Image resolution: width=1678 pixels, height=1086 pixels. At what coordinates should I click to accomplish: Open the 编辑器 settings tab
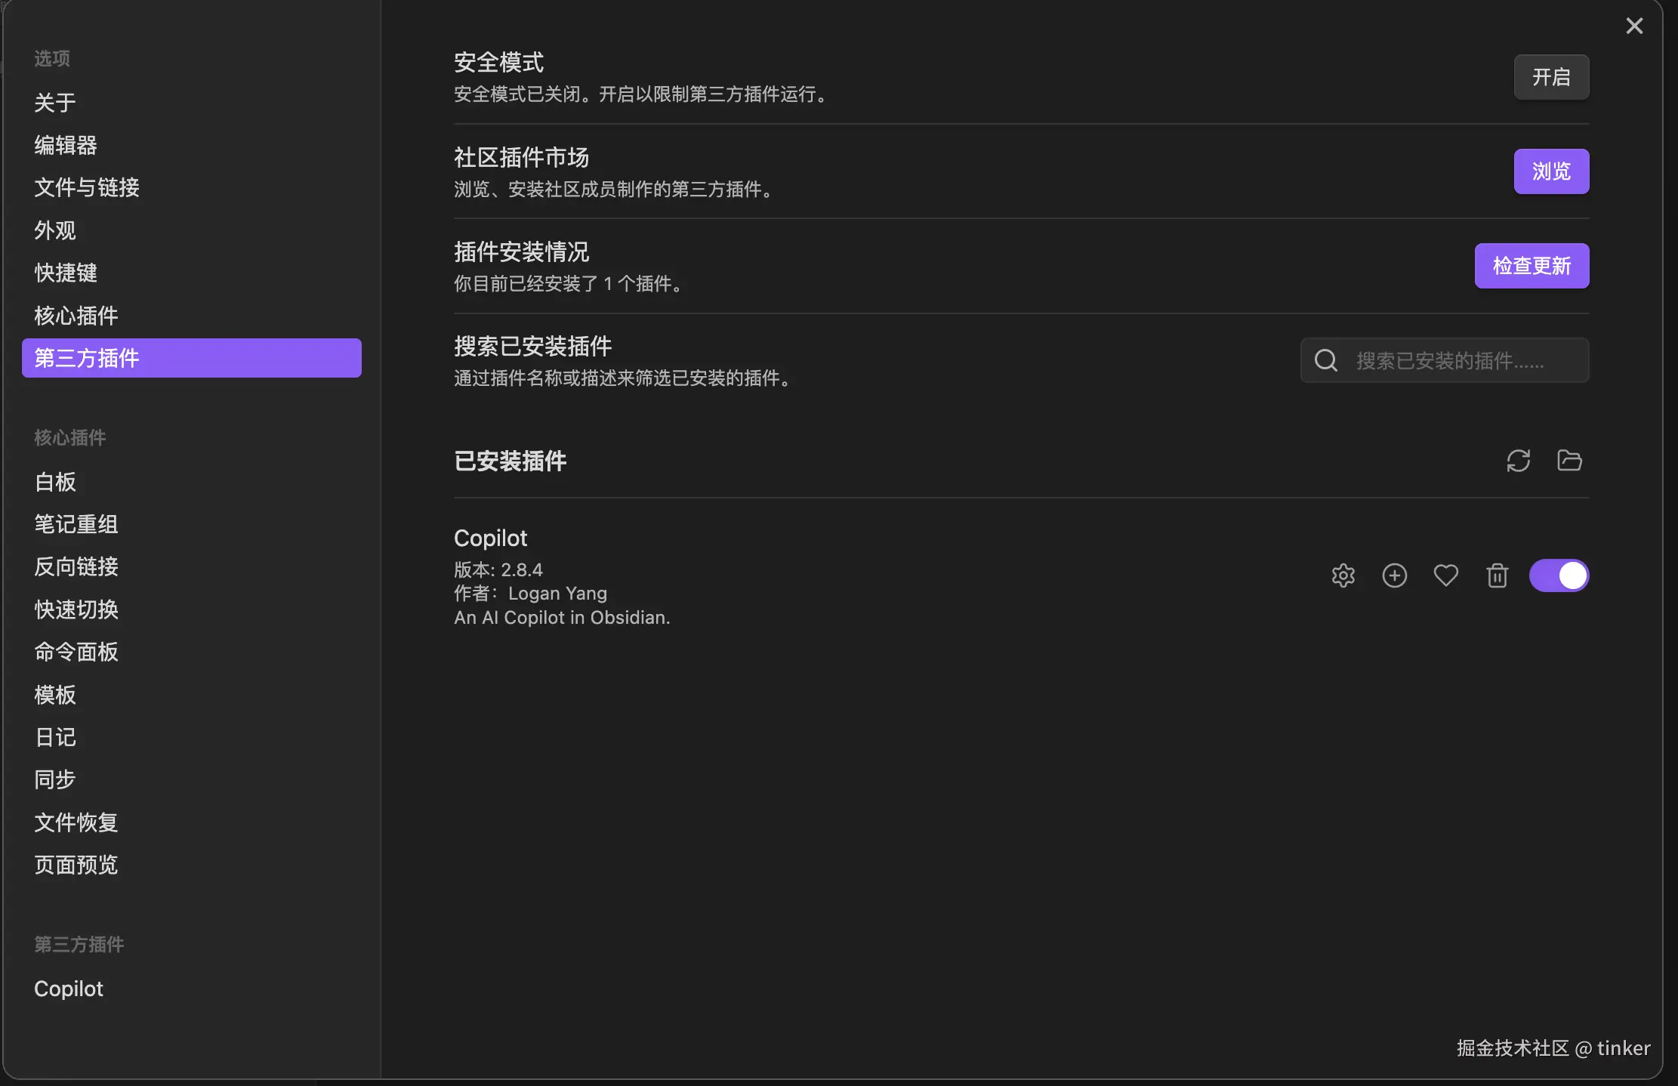(x=66, y=145)
